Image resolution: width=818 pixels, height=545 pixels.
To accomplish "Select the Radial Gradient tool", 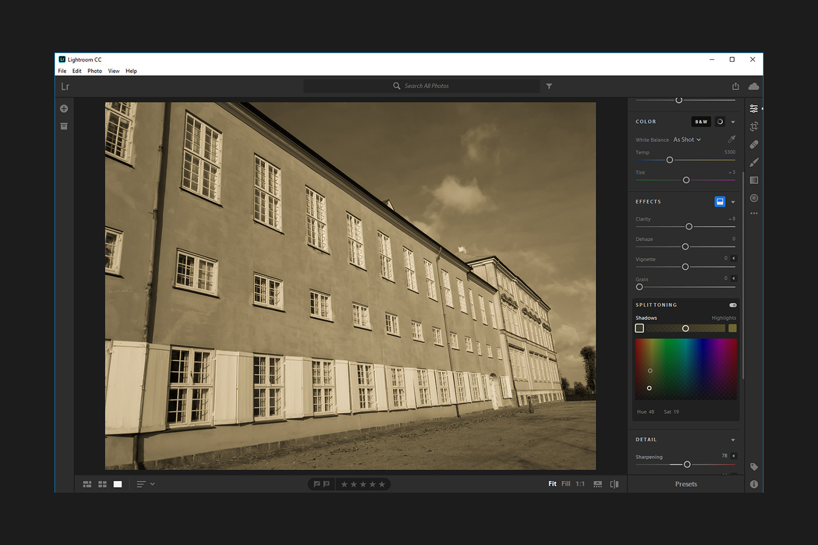I will click(x=754, y=198).
